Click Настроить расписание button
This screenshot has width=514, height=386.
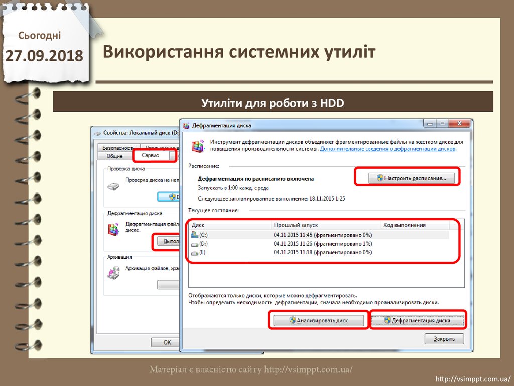(412, 178)
